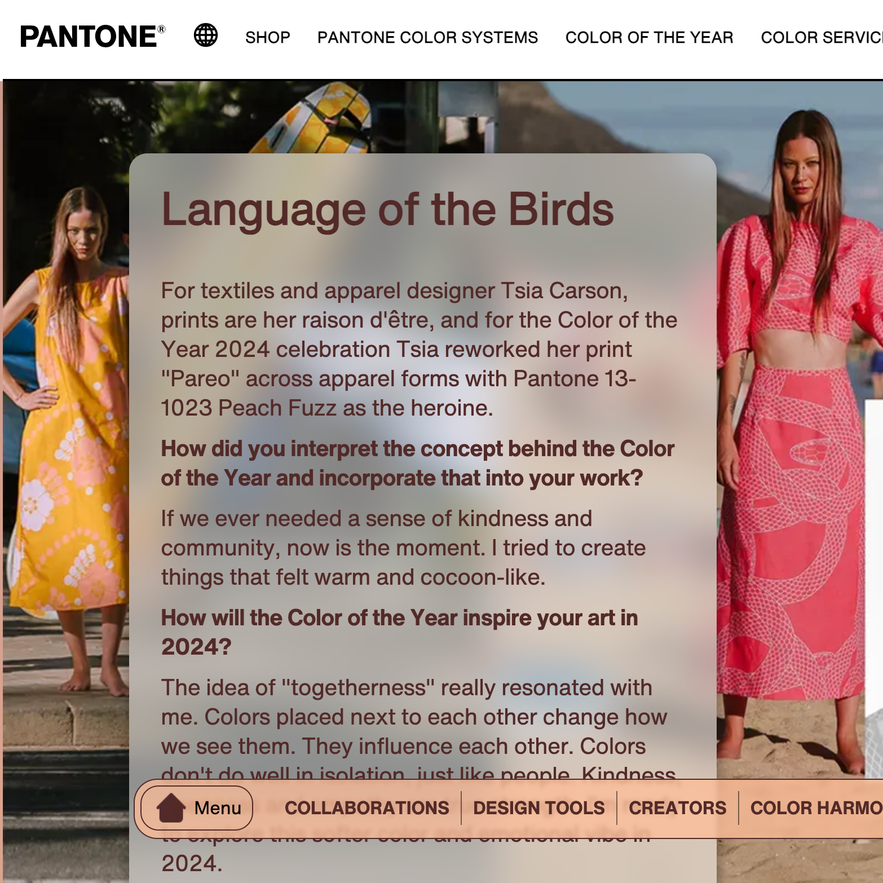The image size is (883, 883).
Task: Click the question about interpreting the concept
Action: pyautogui.click(x=418, y=463)
